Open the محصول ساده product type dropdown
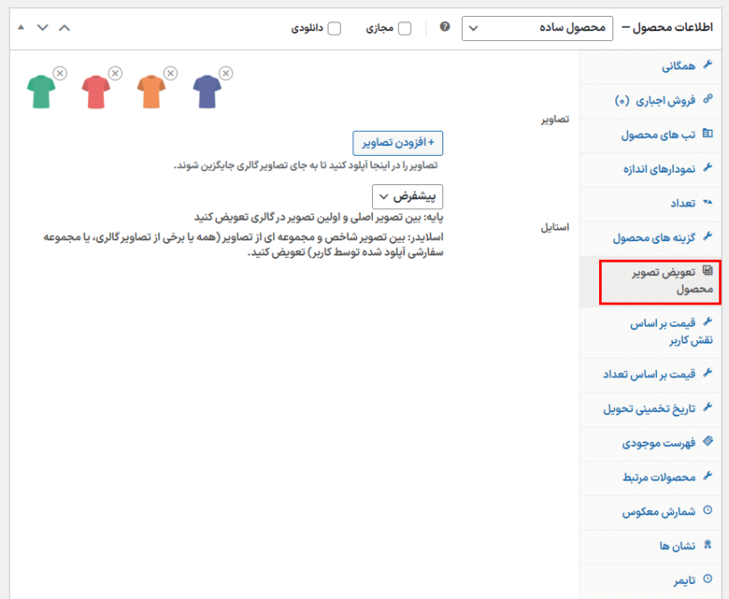 [538, 28]
